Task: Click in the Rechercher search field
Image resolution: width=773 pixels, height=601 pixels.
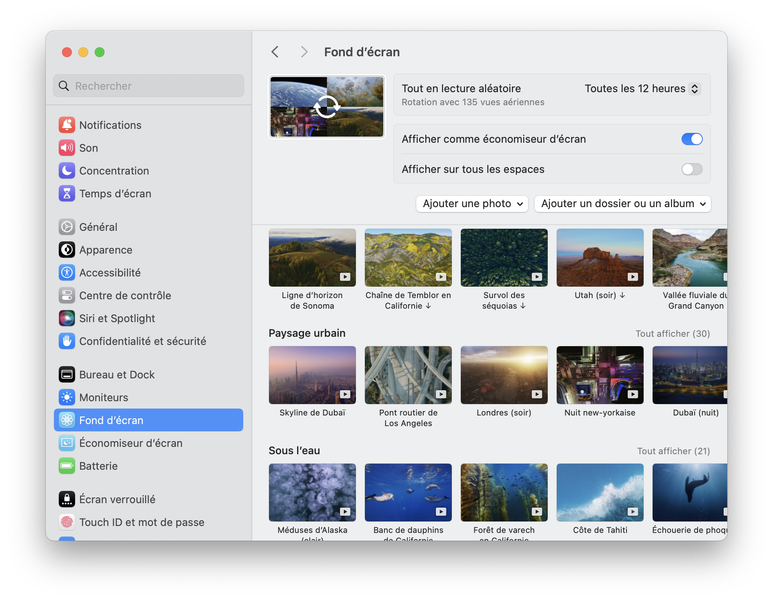Action: tap(149, 86)
